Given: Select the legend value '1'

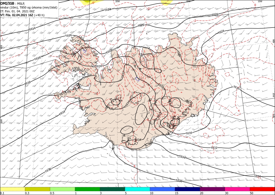Looking at the screenshot, I should click(76, 193).
